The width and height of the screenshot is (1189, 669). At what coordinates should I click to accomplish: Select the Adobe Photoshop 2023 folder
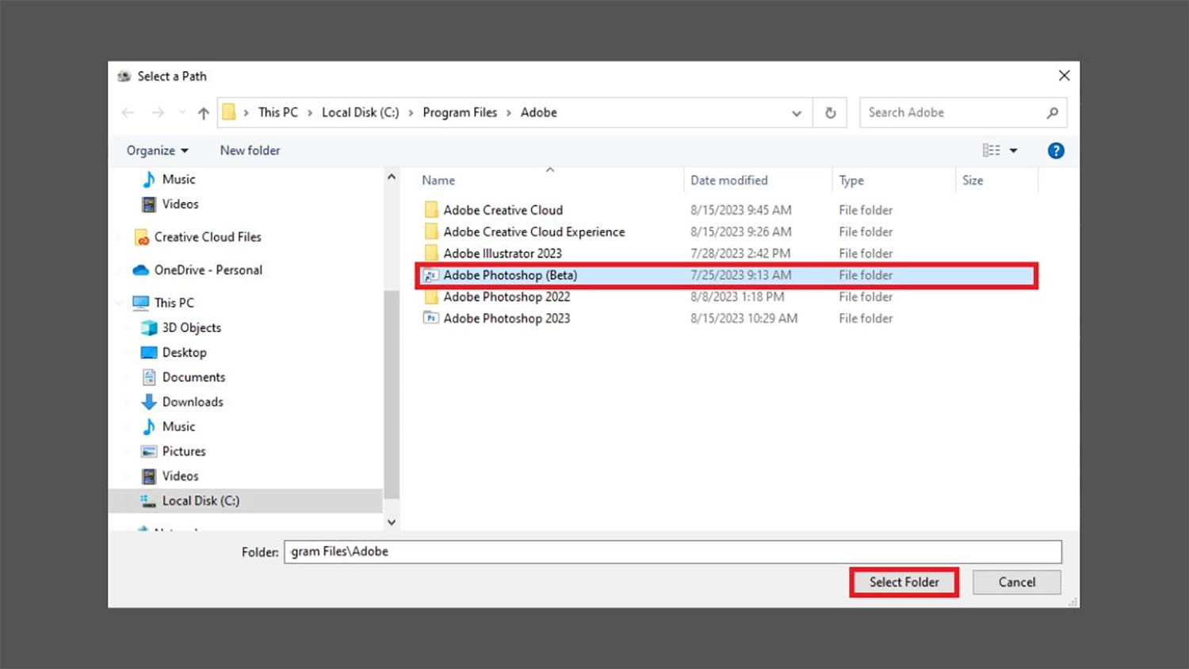tap(507, 318)
